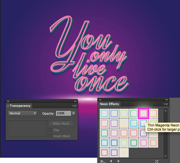Image resolution: width=180 pixels, height=163 pixels.
Task: Click break link to graphic style icon
Action: pos(157,161)
